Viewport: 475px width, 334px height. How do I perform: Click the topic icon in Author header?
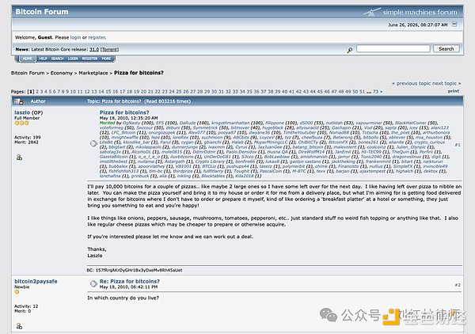coord(19,101)
